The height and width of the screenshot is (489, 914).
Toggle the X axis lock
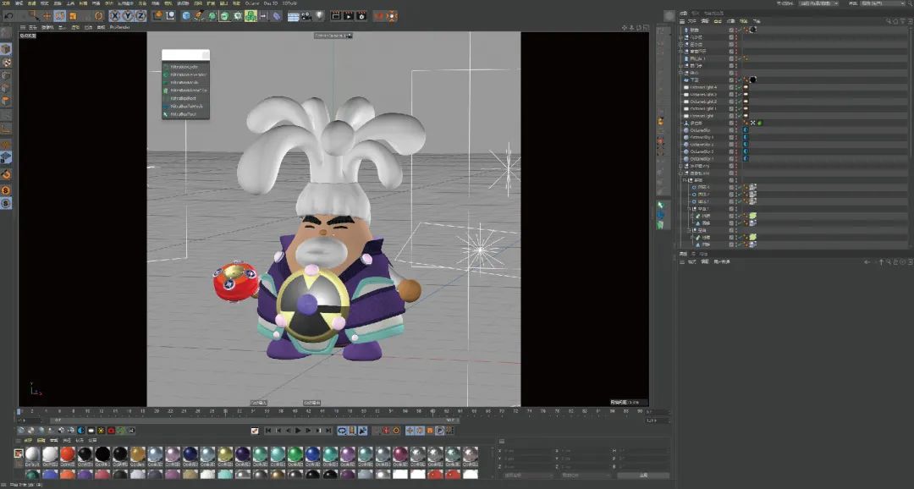click(114, 16)
